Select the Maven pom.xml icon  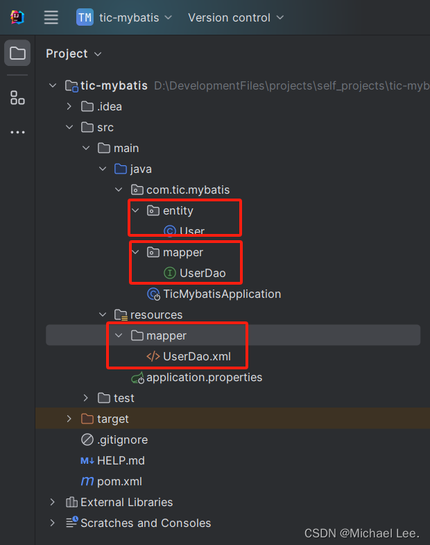point(87,481)
